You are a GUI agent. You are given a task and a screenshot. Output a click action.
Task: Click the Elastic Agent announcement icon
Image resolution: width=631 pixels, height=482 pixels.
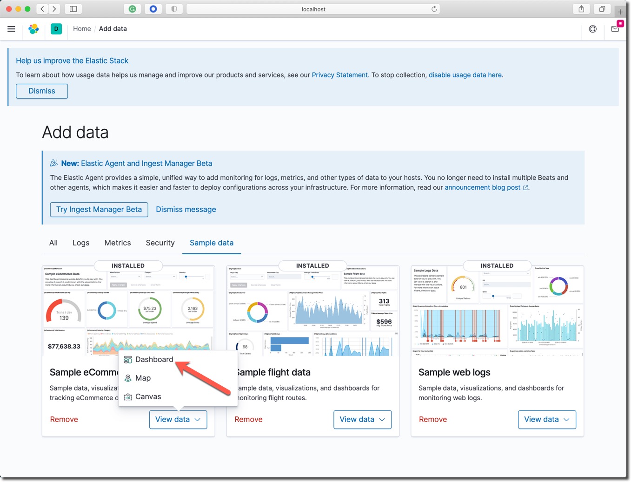(x=54, y=163)
